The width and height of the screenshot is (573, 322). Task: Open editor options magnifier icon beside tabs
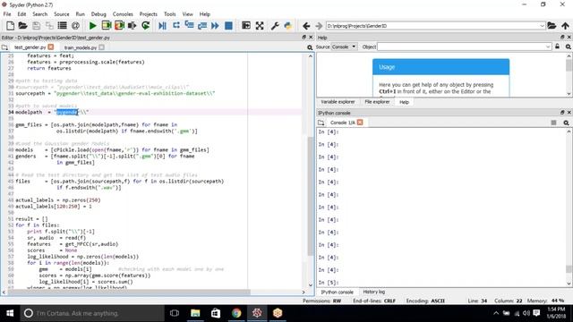310,47
